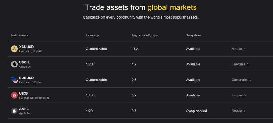The image size is (273, 123).
Task: Click the AAPL instrument name
Action: 24,109
